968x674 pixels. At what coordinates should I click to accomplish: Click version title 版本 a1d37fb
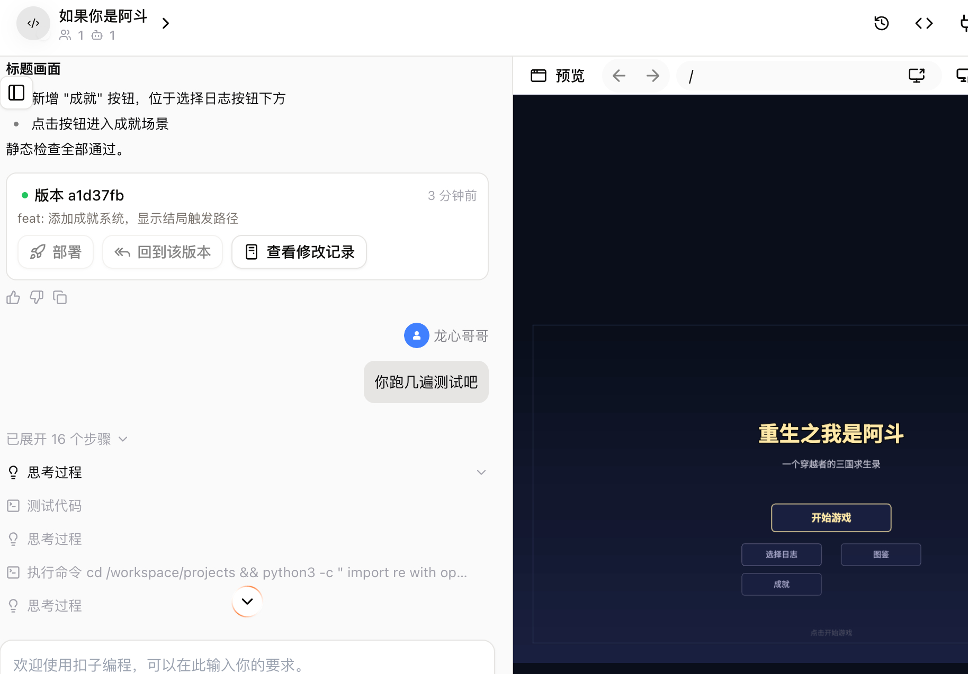[79, 195]
